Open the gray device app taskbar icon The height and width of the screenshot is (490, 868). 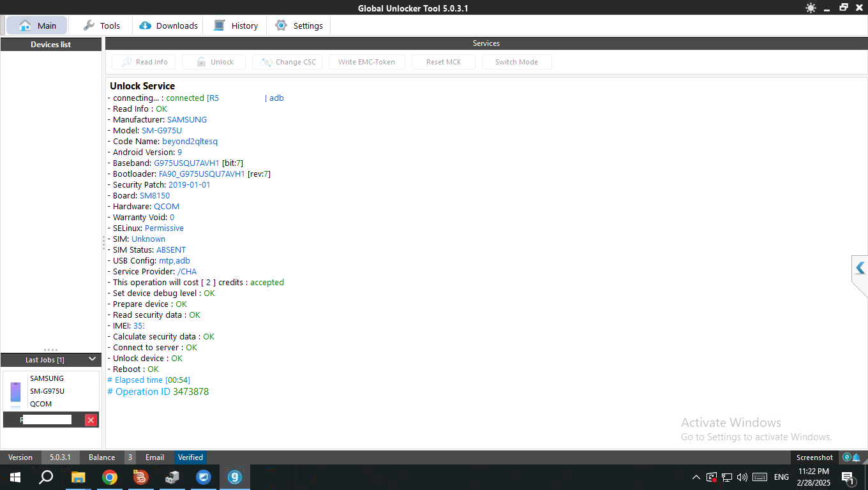(x=172, y=477)
